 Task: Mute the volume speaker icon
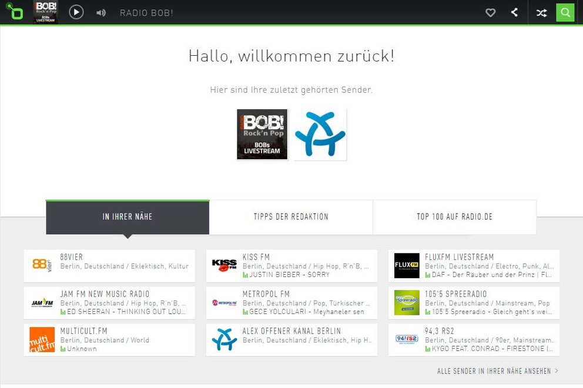pyautogui.click(x=101, y=12)
